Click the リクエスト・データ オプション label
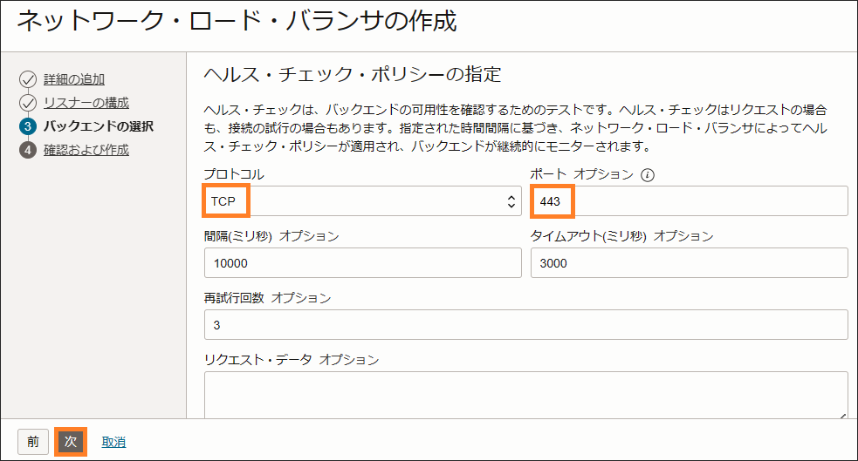 tap(292, 359)
